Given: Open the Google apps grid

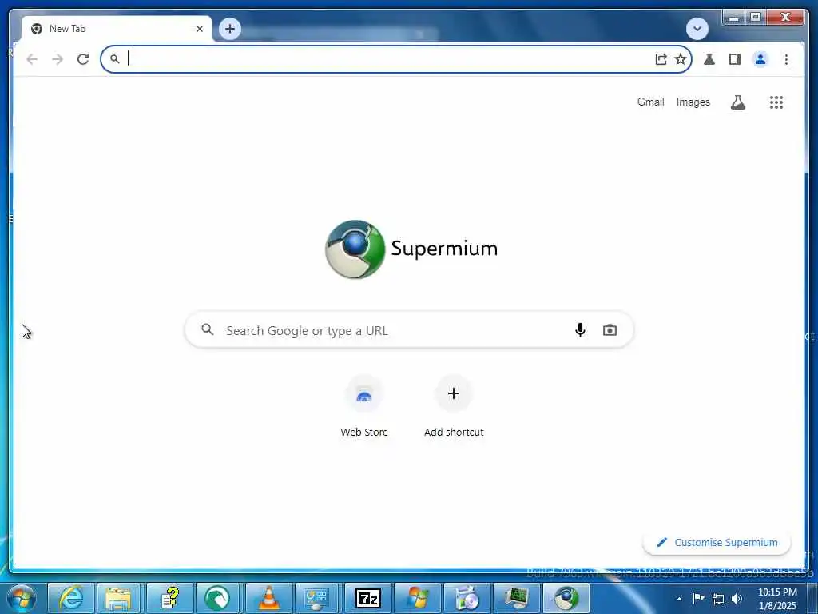Looking at the screenshot, I should coord(776,102).
